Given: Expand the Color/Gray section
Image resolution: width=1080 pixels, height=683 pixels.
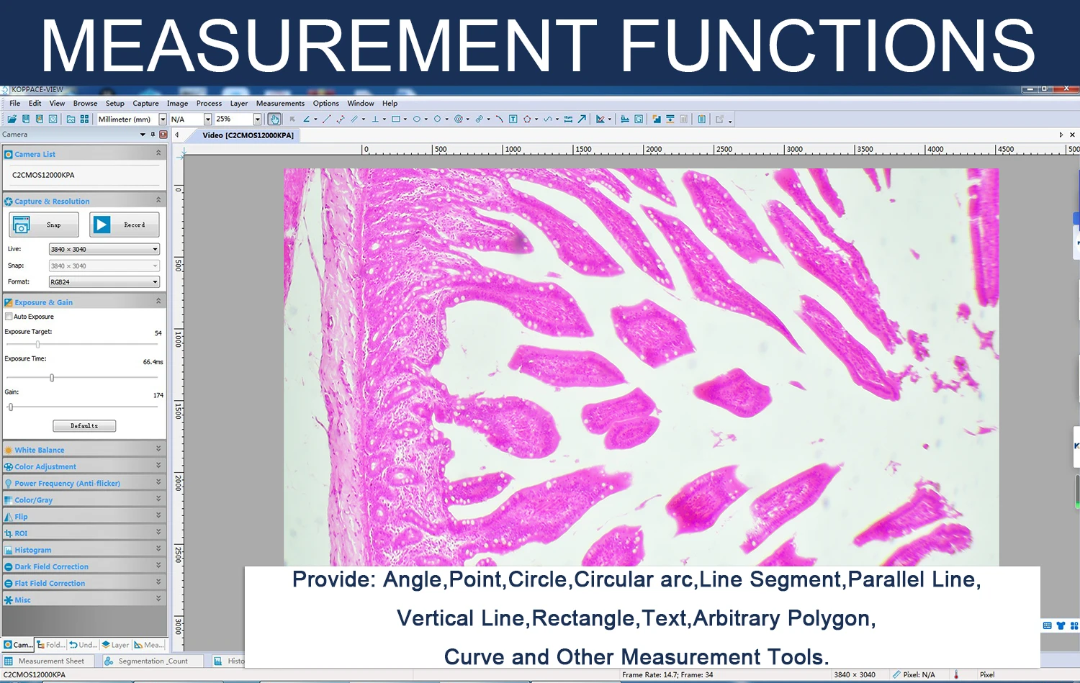Looking at the screenshot, I should click(x=84, y=499).
